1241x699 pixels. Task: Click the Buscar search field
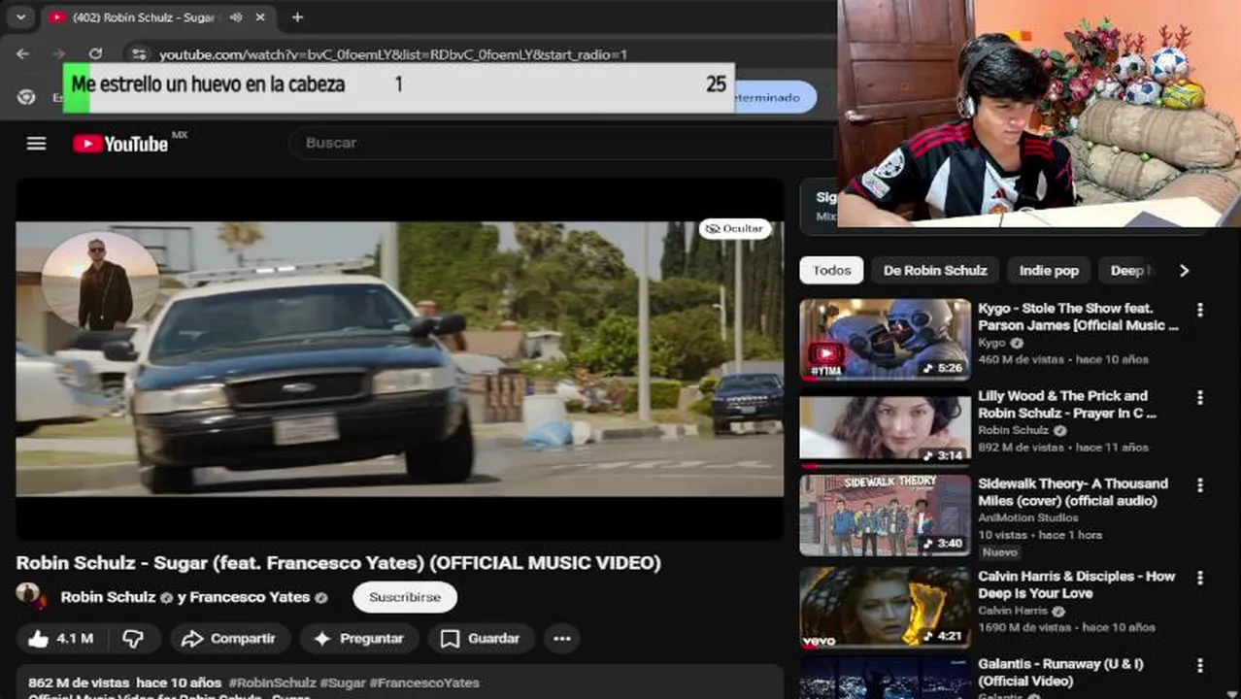[x=563, y=143]
